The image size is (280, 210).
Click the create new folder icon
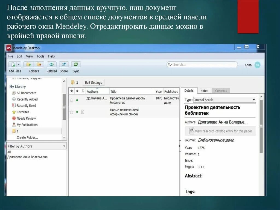coord(28,64)
